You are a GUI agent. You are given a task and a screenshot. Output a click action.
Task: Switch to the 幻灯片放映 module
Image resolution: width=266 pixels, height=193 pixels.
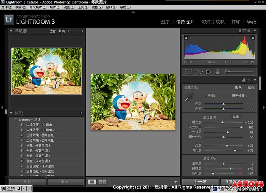click(213, 22)
